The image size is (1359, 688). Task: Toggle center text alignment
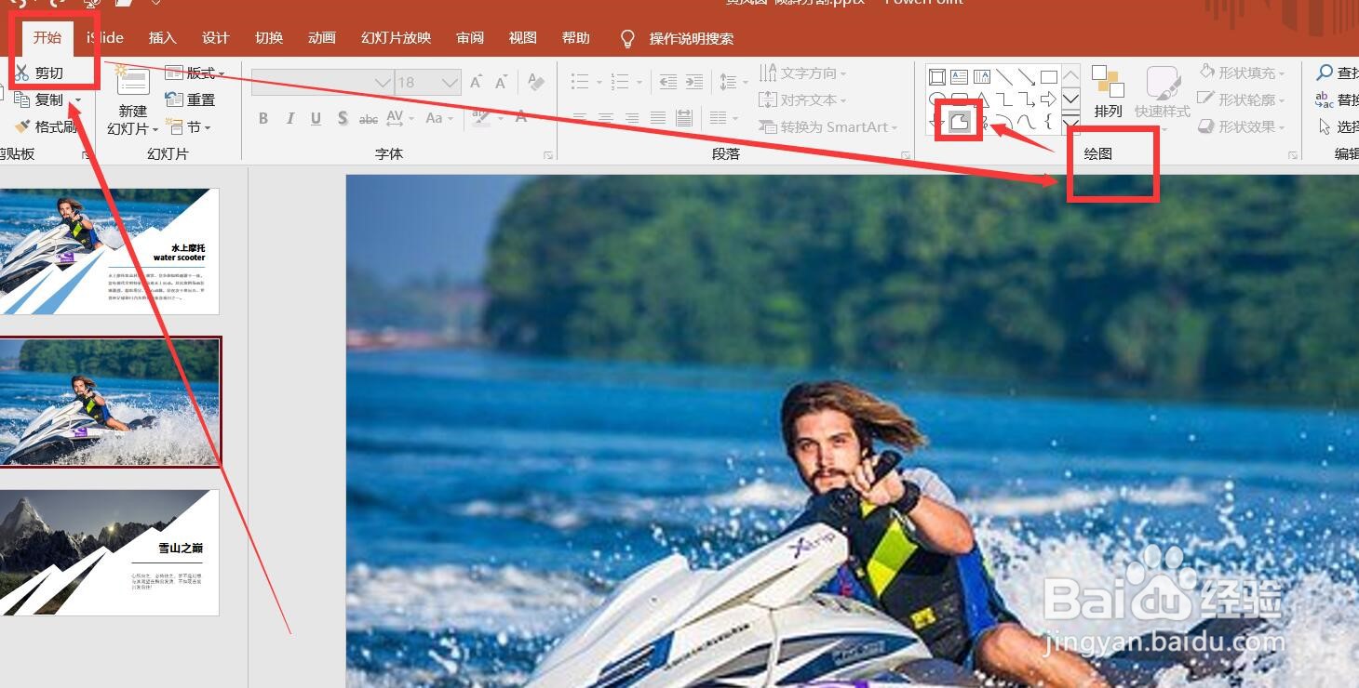click(605, 118)
